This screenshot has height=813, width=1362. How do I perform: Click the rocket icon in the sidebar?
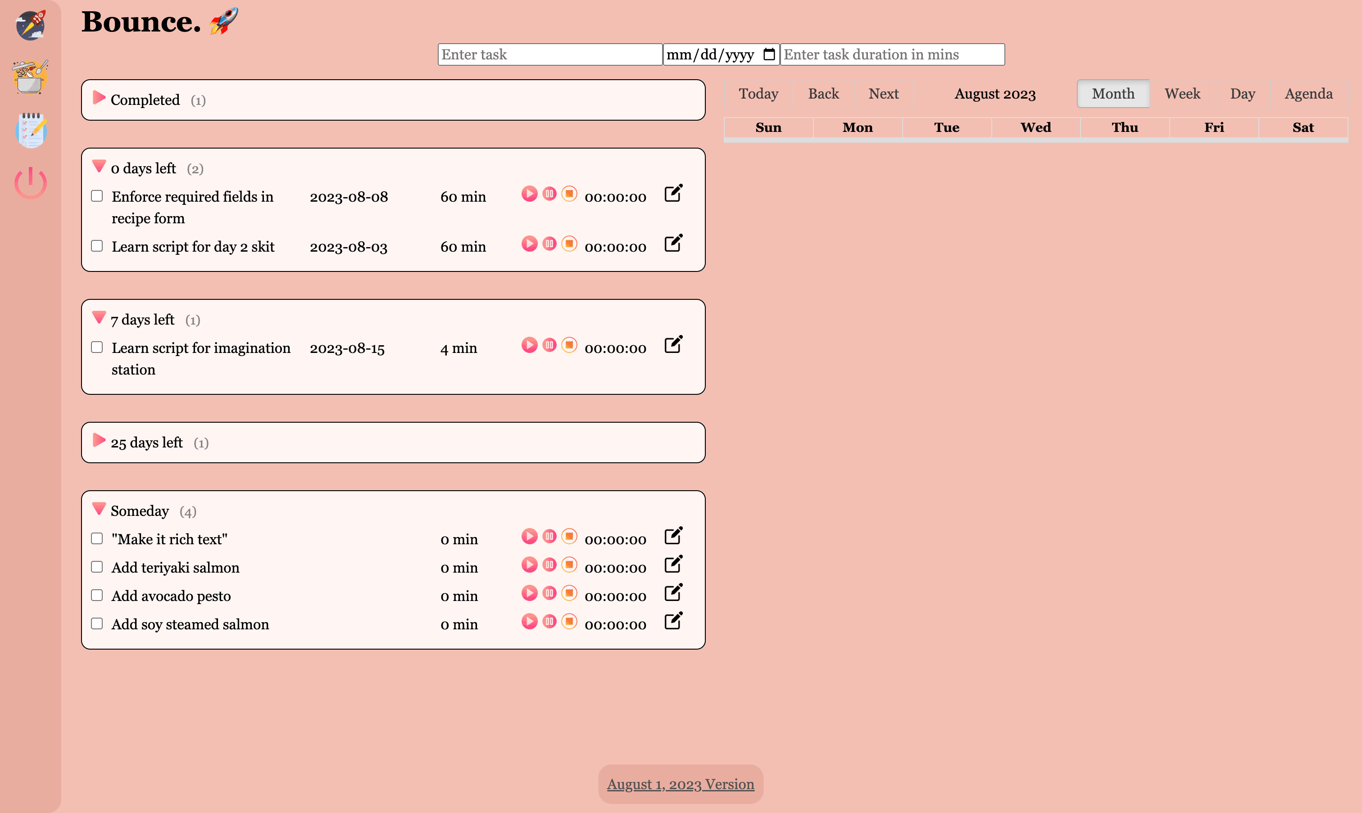coord(30,25)
